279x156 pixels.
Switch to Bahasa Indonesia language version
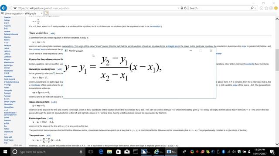[11, 34]
